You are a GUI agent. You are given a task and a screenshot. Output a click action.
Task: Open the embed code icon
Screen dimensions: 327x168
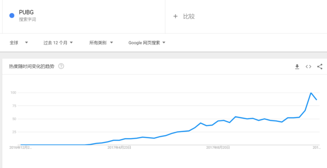(x=308, y=67)
